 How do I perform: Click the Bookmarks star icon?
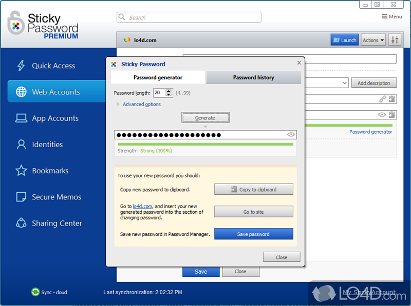point(21,171)
